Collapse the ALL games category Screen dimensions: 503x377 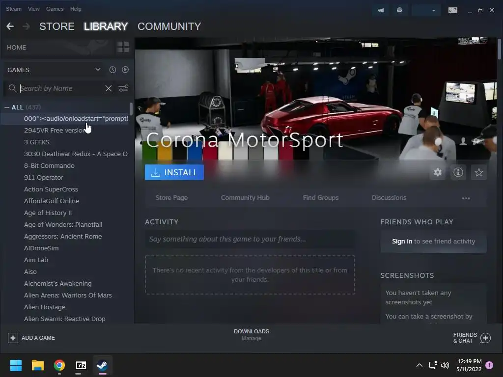coord(7,108)
